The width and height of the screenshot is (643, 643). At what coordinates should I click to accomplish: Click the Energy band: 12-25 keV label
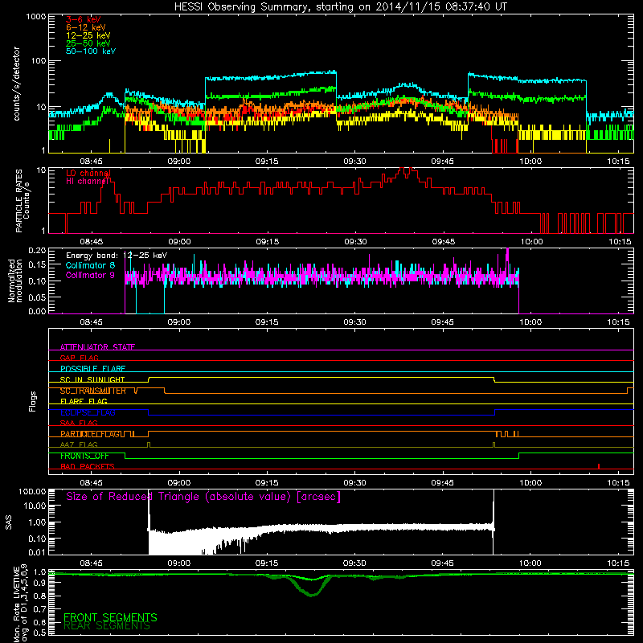[117, 256]
